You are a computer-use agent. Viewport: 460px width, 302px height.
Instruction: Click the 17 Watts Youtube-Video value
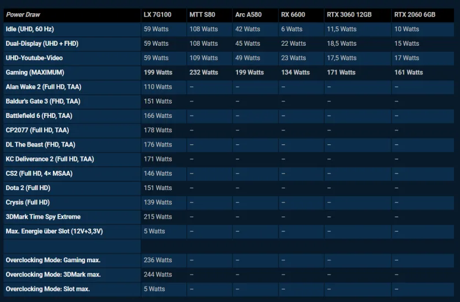click(407, 58)
